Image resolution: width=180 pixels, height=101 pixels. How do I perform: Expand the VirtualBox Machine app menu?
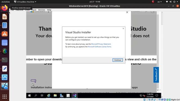coord(25,2)
